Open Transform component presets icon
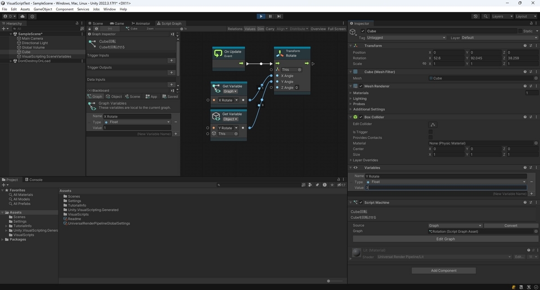Screen dimensions: 540x290 point(531,45)
